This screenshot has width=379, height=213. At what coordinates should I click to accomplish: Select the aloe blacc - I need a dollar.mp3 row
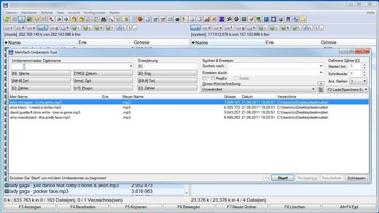tap(189, 107)
